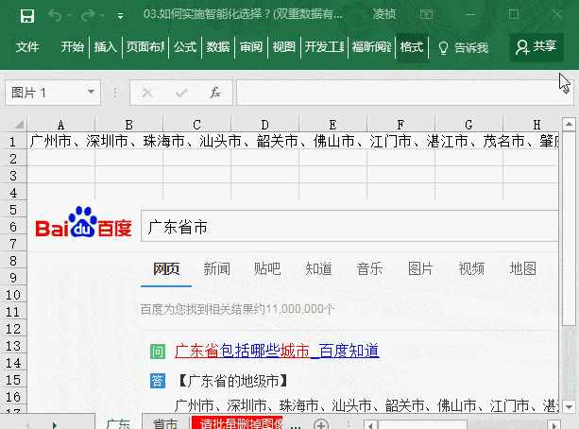Image resolution: width=579 pixels, height=429 pixels.
Task: Click the vertical scrollbar up arrow
Action: 569,124
